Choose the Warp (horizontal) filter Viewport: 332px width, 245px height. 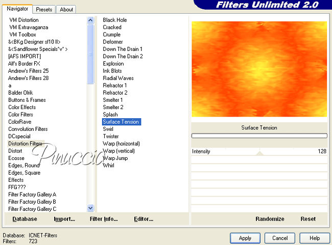121,144
